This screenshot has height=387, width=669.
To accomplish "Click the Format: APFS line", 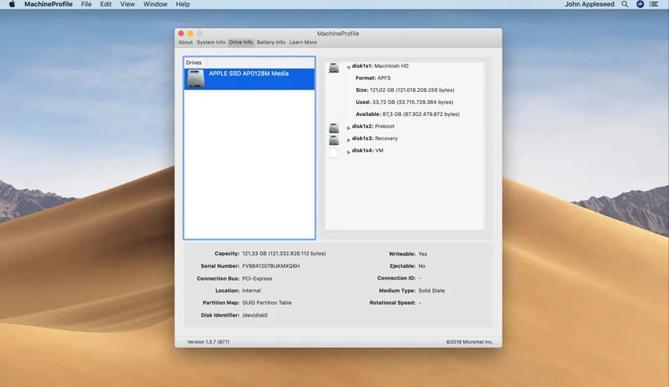I will coord(373,78).
